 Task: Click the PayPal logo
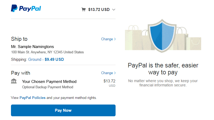tap(26, 9)
